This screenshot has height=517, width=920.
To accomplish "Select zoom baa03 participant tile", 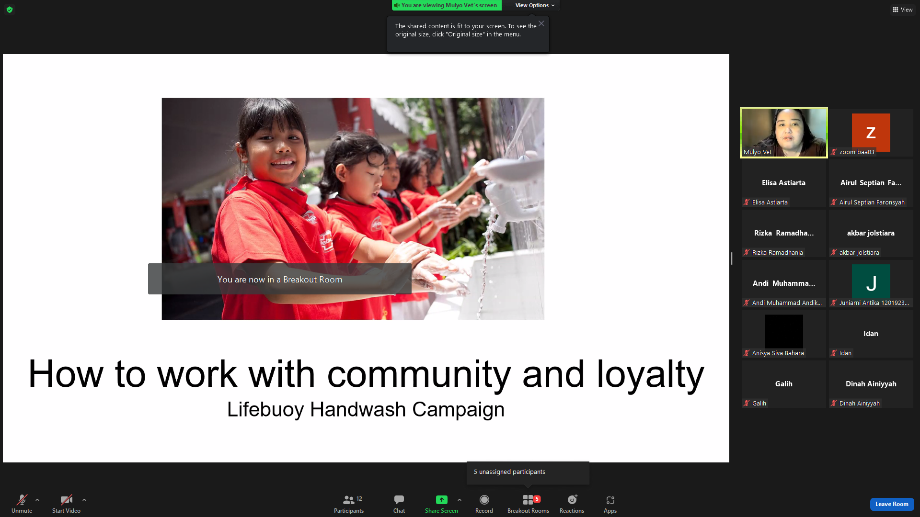I will (x=871, y=133).
